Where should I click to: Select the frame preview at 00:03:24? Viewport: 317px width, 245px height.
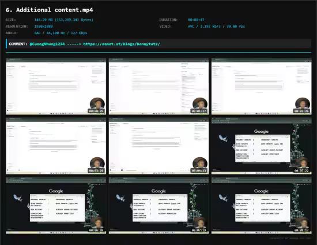(x=56, y=146)
